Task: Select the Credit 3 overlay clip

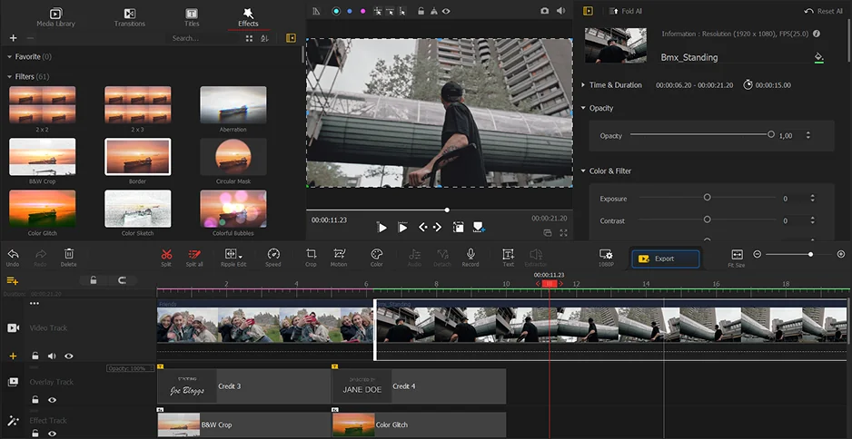Action: click(x=243, y=386)
